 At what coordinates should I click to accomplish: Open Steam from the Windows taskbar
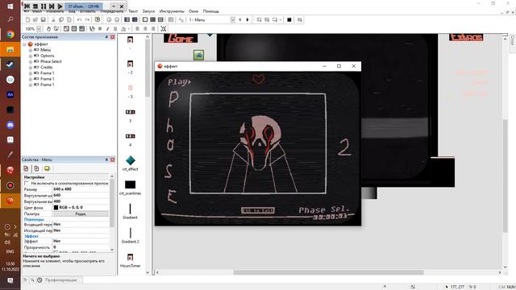10,64
